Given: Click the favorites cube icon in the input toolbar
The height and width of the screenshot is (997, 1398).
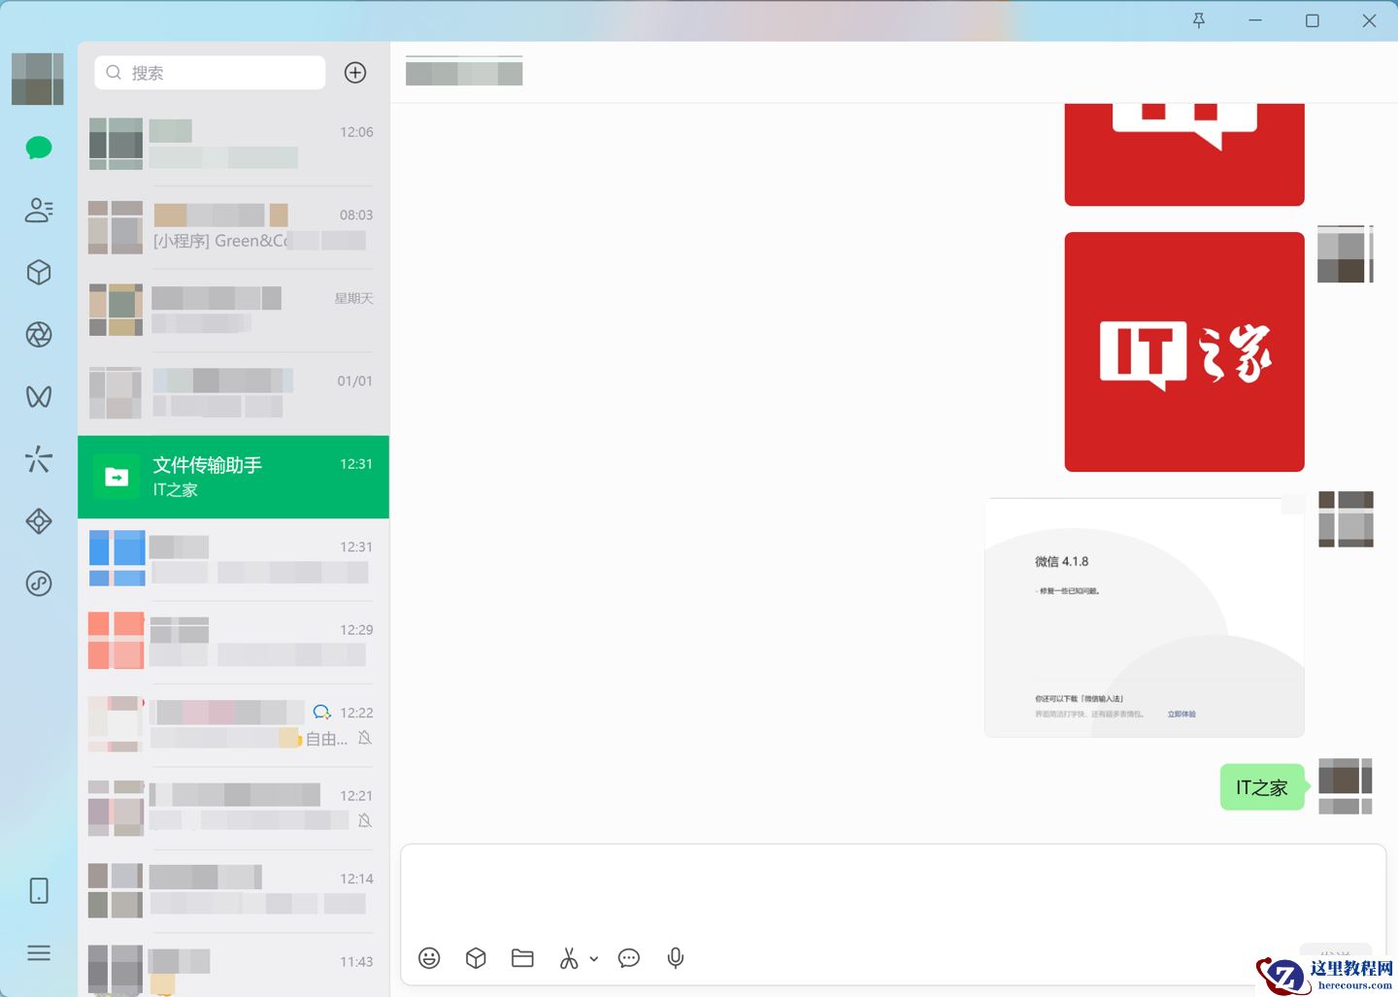Looking at the screenshot, I should [476, 958].
